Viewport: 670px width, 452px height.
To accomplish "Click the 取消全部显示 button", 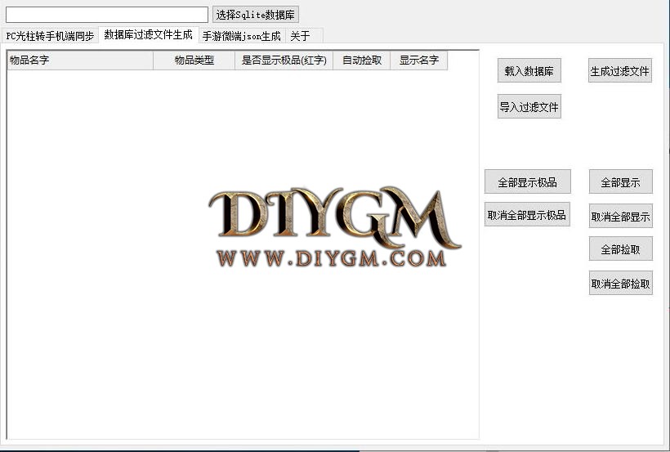I will click(620, 216).
